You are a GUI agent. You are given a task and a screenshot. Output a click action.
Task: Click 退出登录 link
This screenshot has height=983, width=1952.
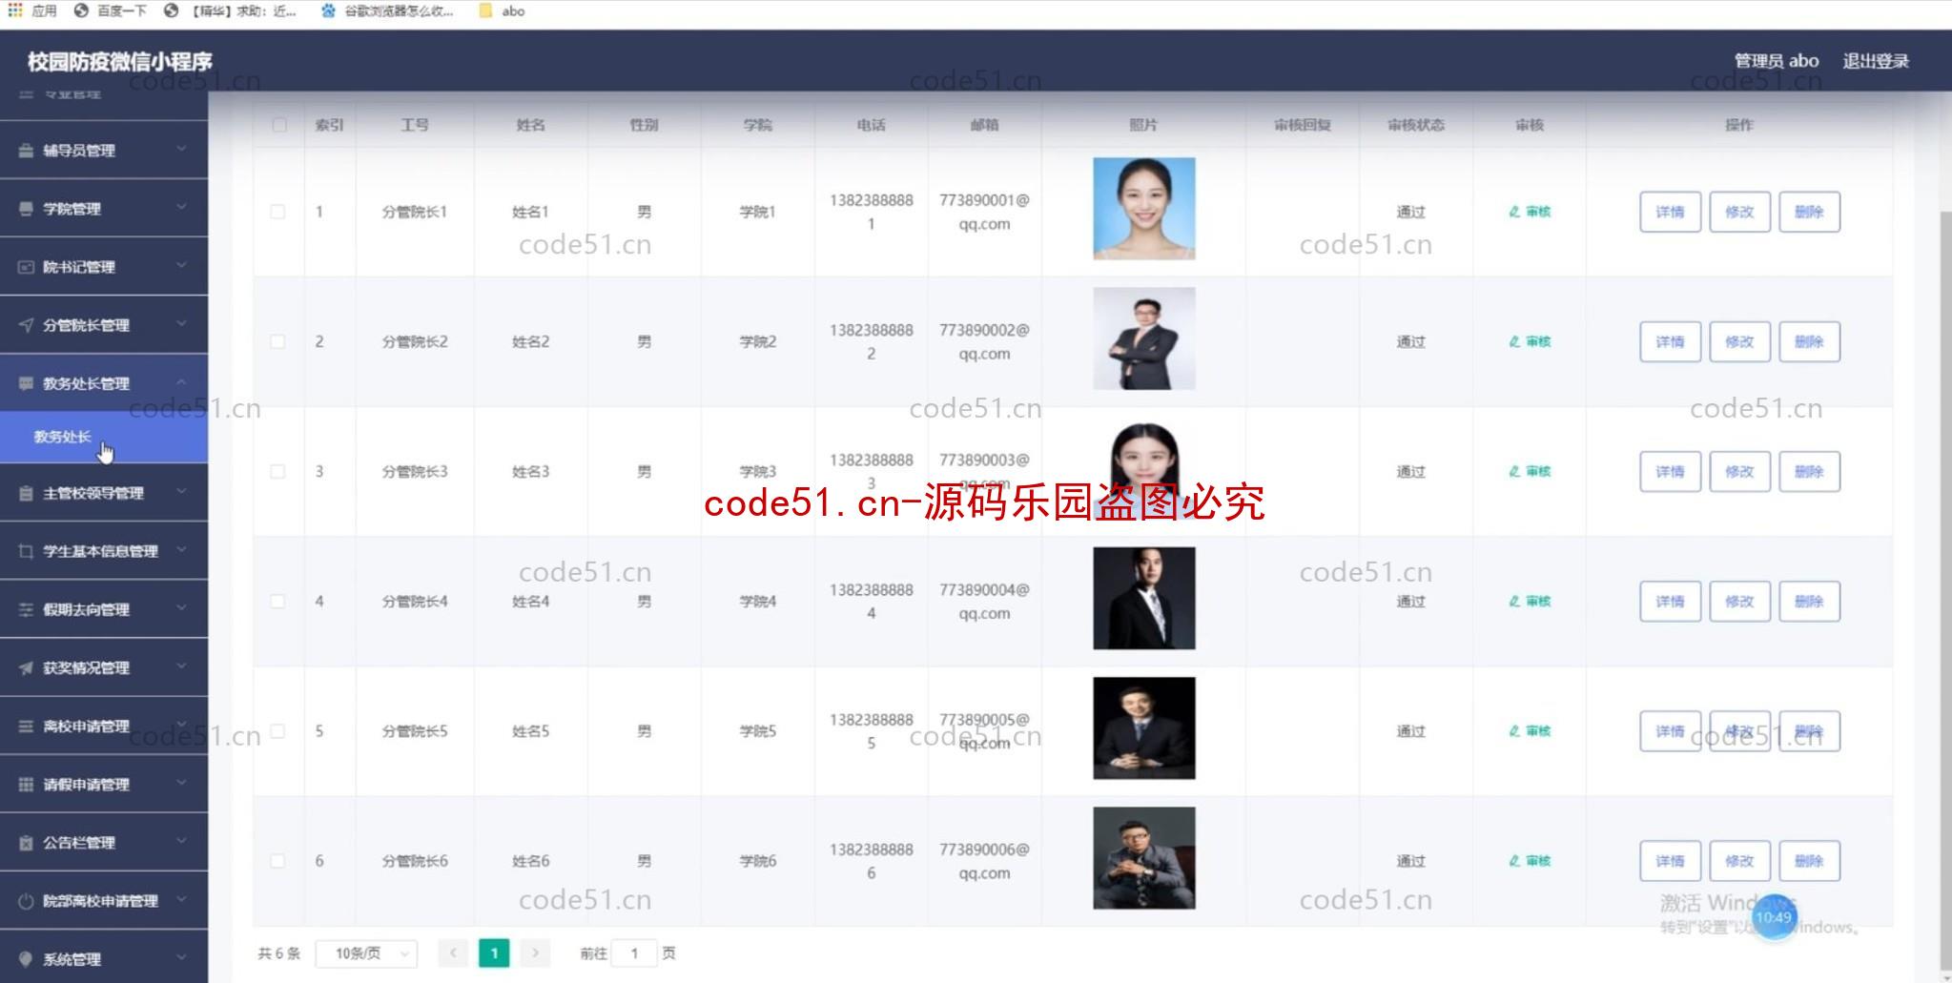coord(1875,61)
